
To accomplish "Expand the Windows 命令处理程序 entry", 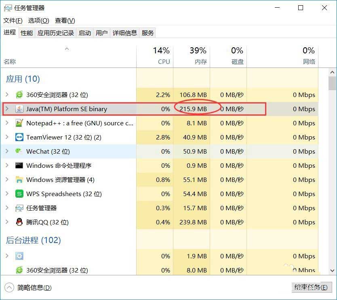I will pyautogui.click(x=7, y=165).
